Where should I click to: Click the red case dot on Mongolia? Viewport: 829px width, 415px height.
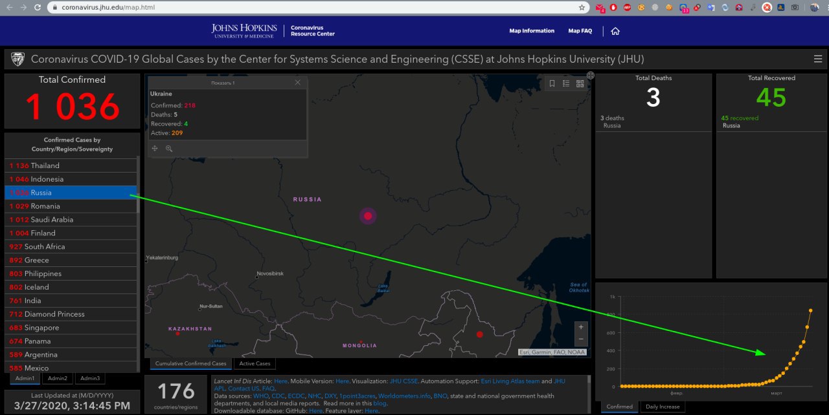tap(361, 341)
